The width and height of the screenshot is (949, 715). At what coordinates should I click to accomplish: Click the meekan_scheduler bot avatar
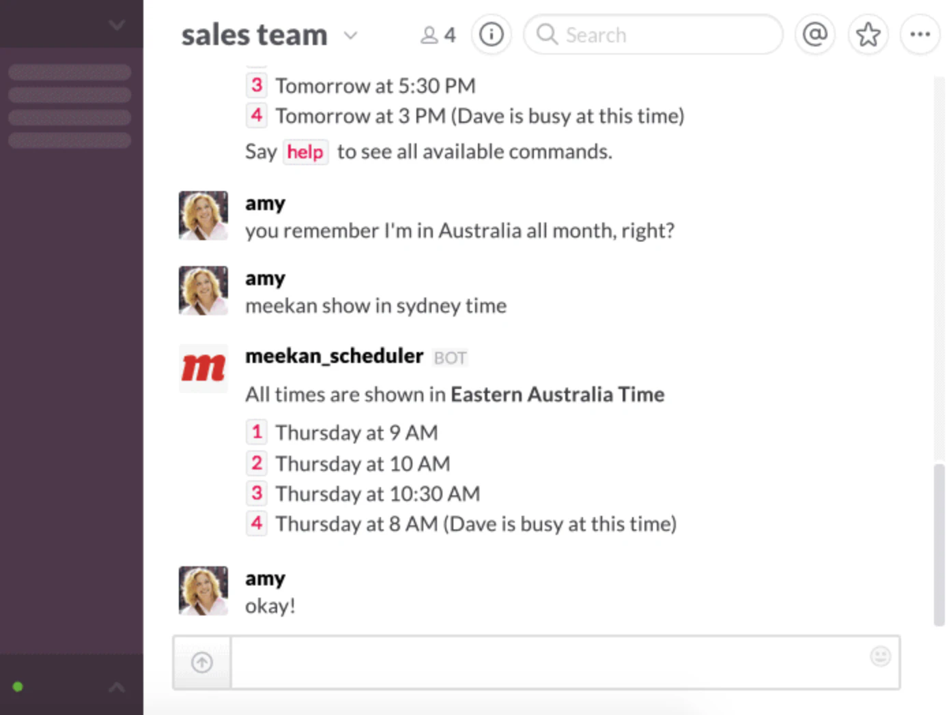(203, 368)
